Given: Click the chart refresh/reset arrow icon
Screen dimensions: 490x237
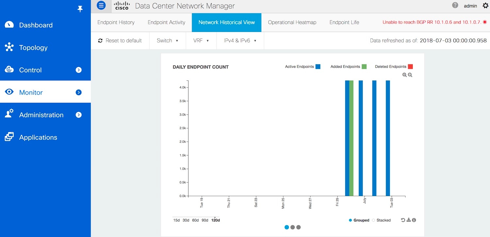Looking at the screenshot, I should 403,220.
